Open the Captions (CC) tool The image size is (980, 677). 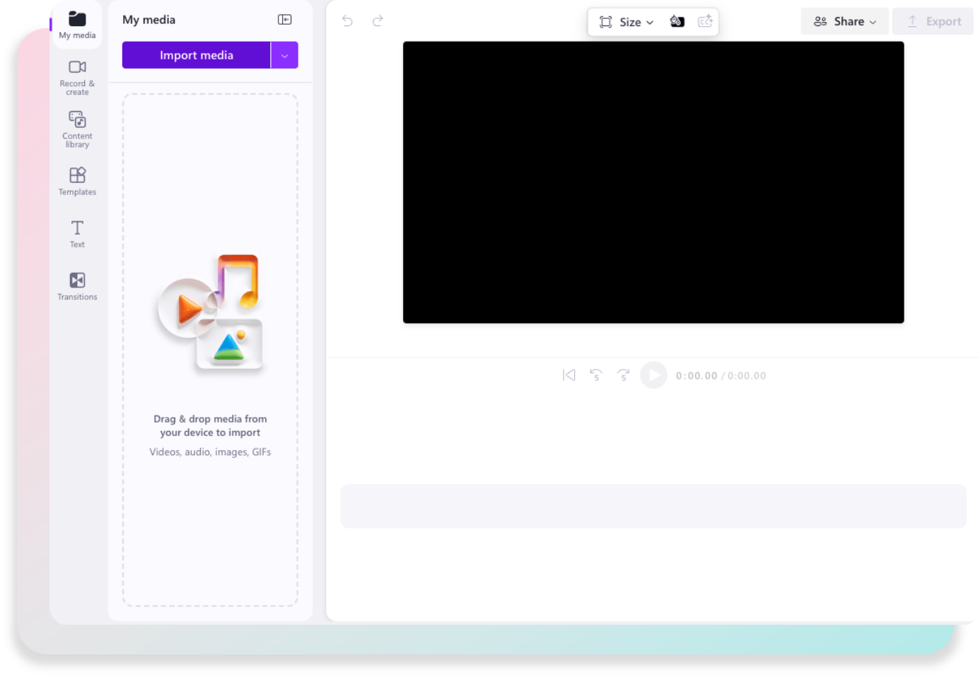coord(705,21)
